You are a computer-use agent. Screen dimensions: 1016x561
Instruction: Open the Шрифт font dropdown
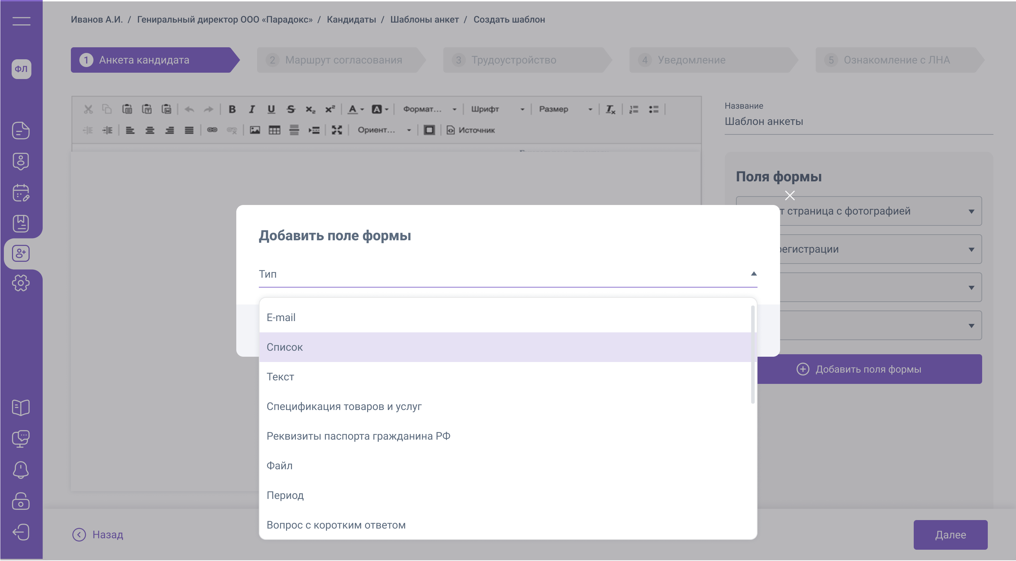coord(497,109)
